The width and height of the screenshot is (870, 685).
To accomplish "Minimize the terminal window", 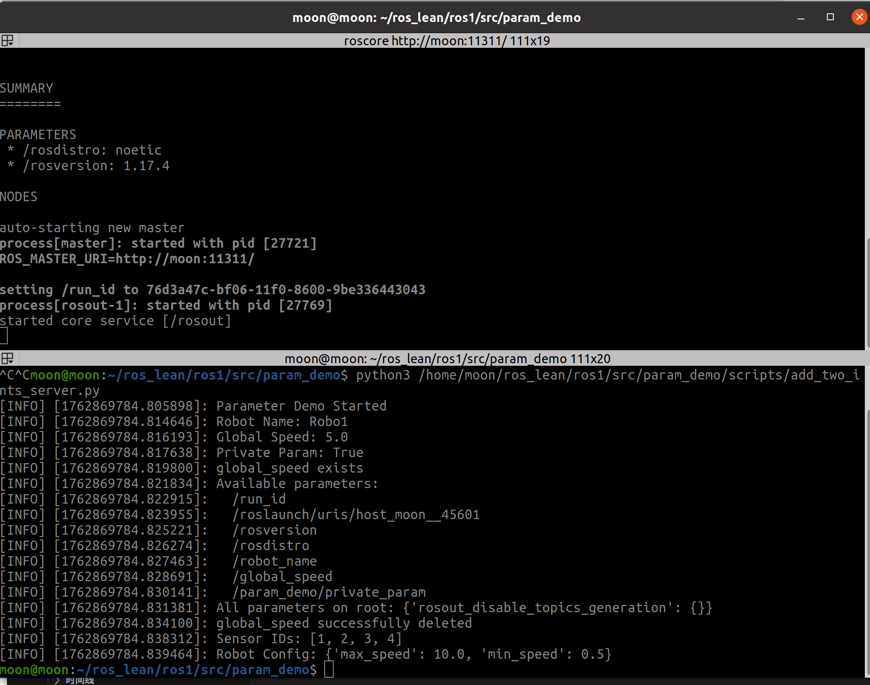I will click(x=801, y=18).
